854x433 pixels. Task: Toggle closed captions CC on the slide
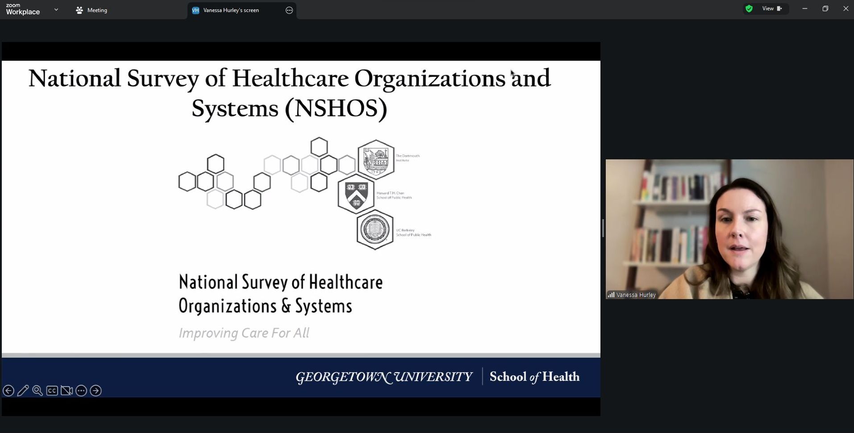pyautogui.click(x=52, y=391)
